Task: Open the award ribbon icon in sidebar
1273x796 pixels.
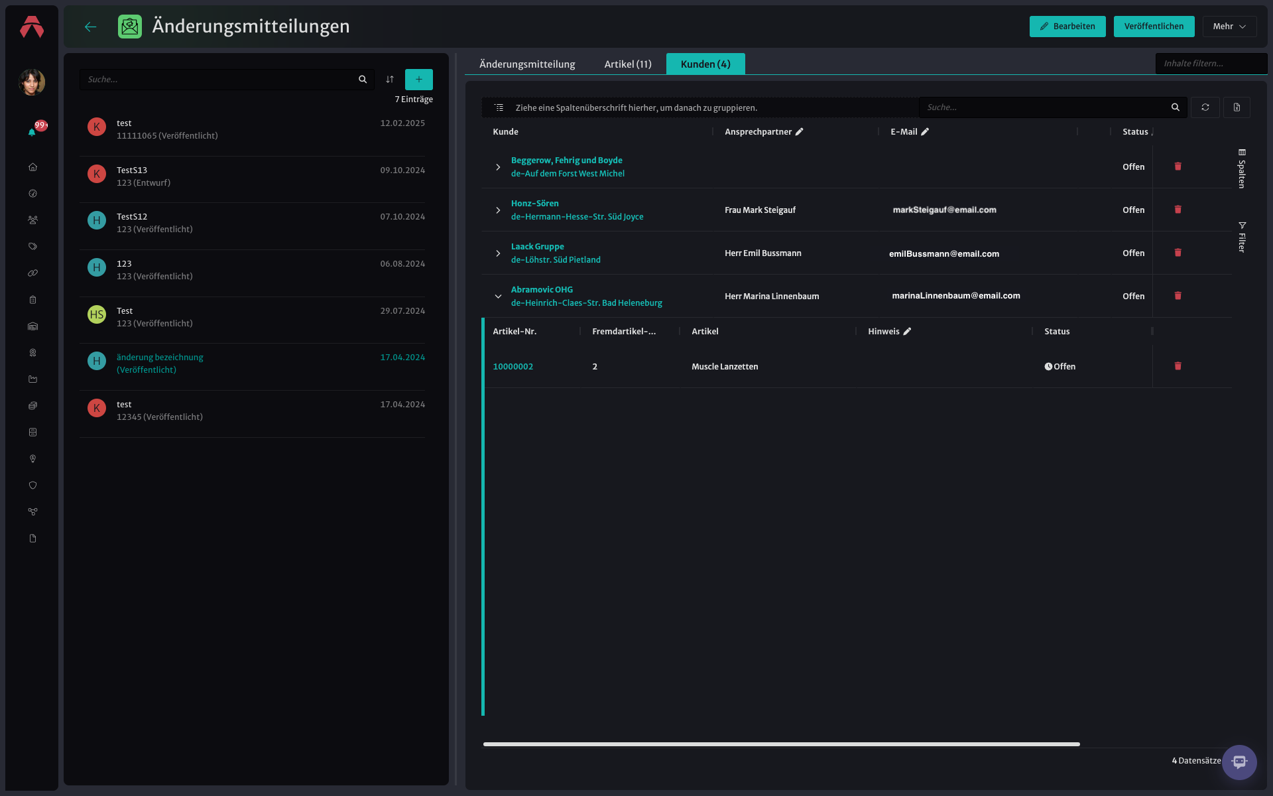Action: [x=32, y=353]
